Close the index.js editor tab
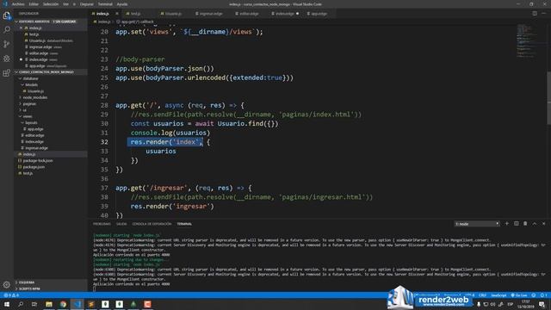This screenshot has height=310, width=551. 117,14
